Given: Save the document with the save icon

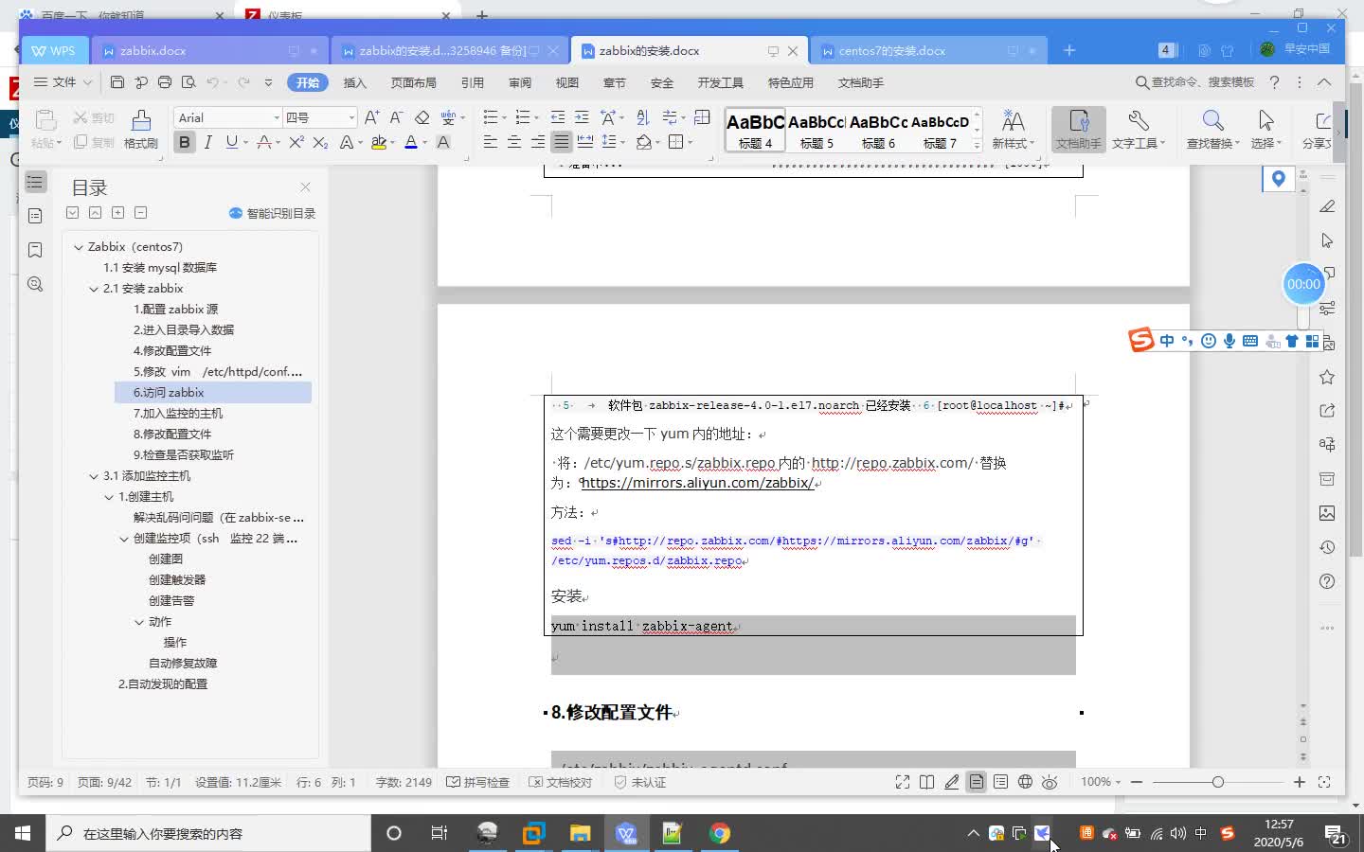Looking at the screenshot, I should tap(117, 82).
